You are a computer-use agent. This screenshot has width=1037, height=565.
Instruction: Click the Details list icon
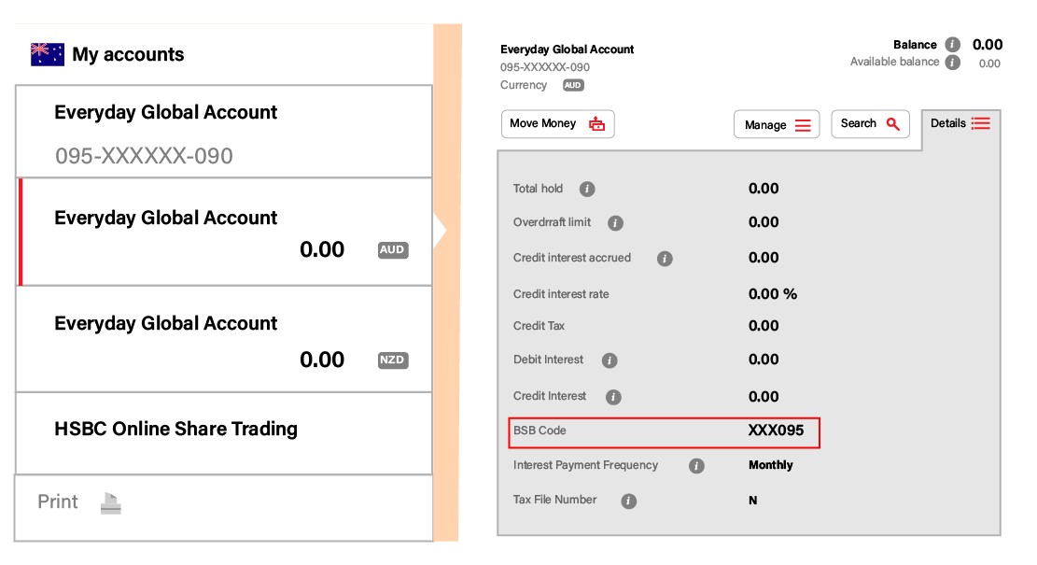click(x=981, y=122)
